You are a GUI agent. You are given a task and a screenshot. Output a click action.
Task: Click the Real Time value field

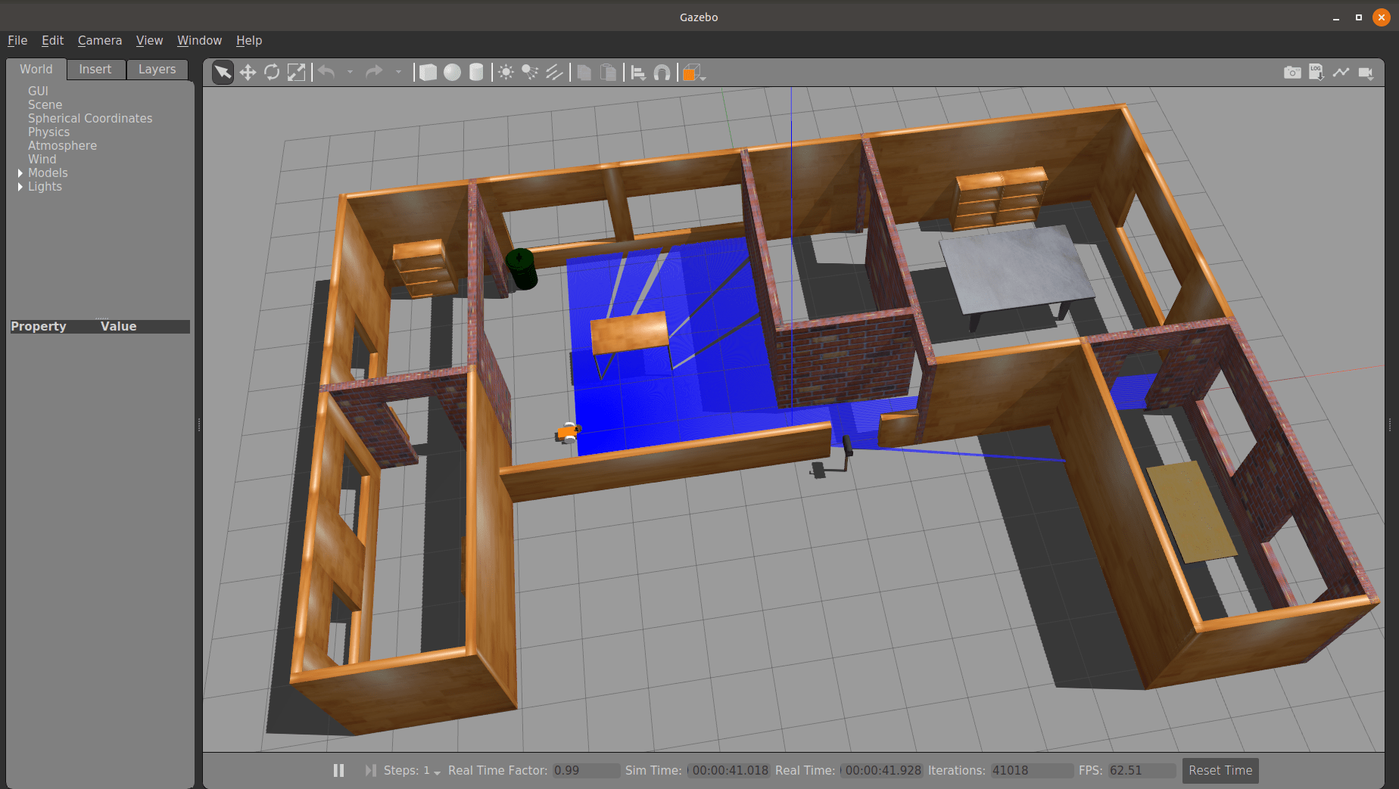[883, 770]
